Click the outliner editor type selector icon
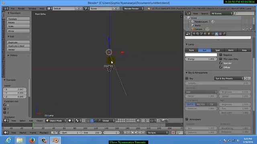Screen dimensions: 257x144 pos(188,13)
